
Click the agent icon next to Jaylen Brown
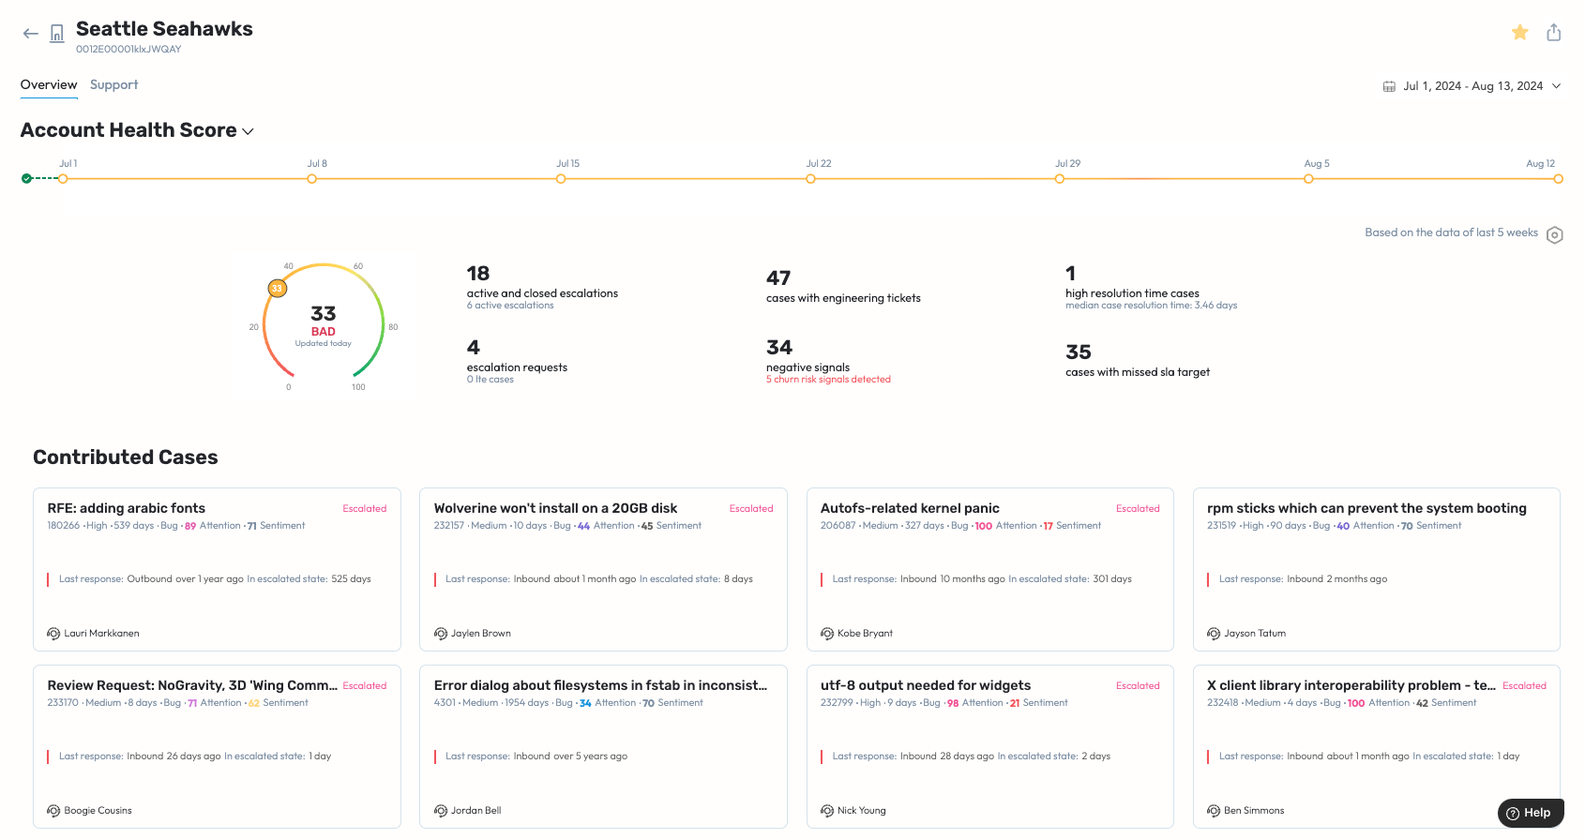click(441, 634)
